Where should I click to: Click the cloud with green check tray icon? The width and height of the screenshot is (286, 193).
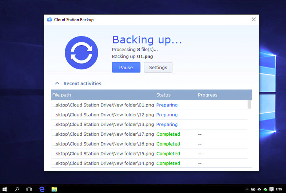pos(265,189)
